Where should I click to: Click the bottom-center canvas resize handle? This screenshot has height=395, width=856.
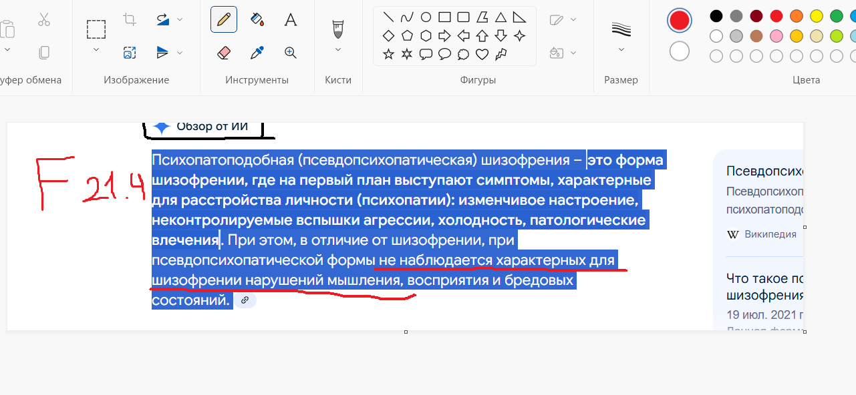(x=406, y=332)
